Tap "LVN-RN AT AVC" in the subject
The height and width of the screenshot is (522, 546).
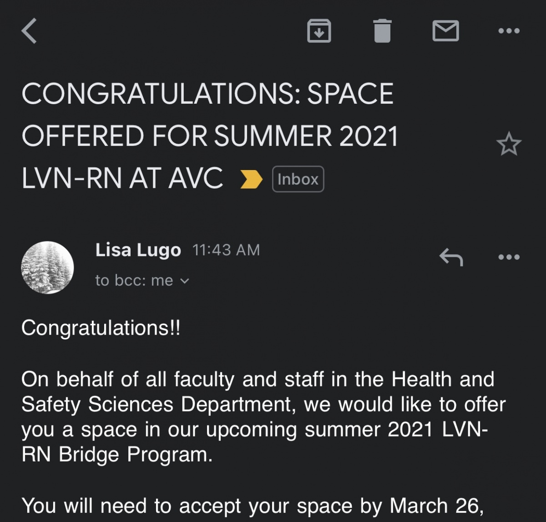point(122,178)
